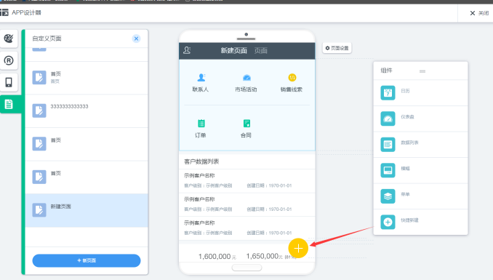The height and width of the screenshot is (280, 493).
Task: Select the 快捷新建 quick create component icon
Action: tap(388, 222)
